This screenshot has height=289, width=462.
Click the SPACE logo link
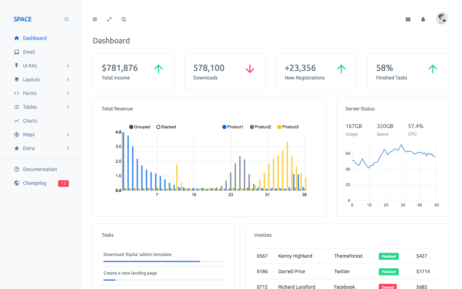pyautogui.click(x=23, y=19)
